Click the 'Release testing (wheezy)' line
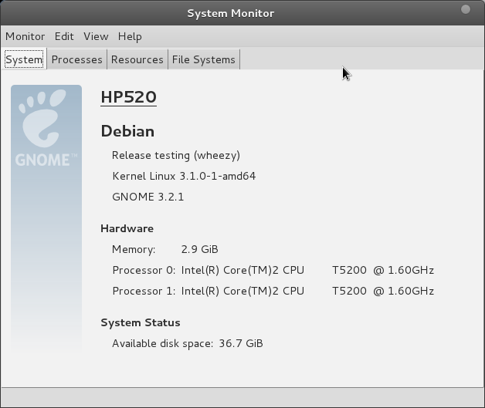Image resolution: width=485 pixels, height=408 pixels. (x=176, y=155)
